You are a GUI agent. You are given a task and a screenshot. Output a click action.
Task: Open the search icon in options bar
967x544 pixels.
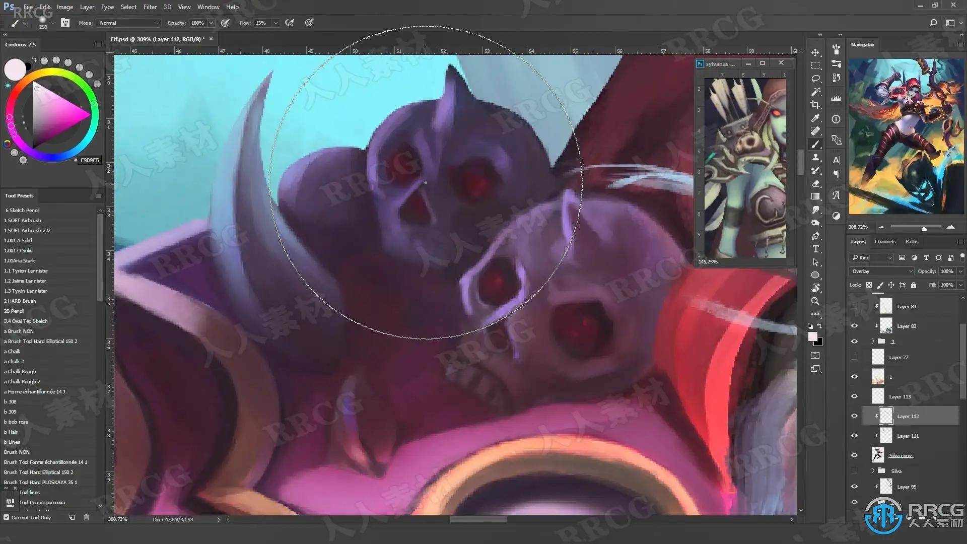933,23
